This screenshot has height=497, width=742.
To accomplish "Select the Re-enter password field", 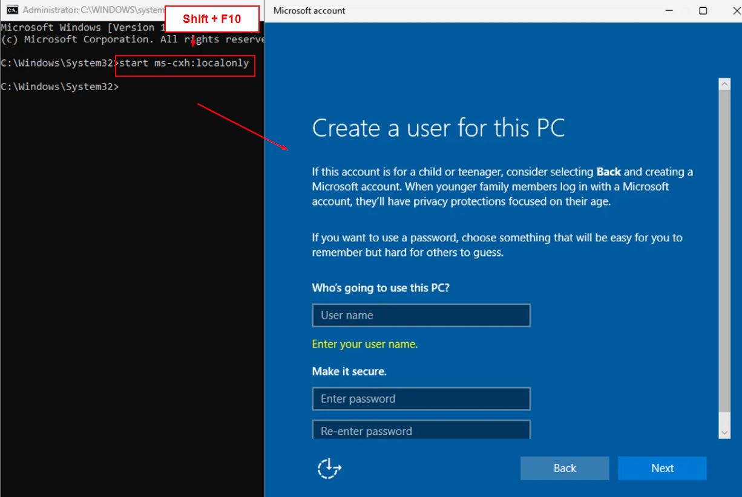I will click(421, 430).
